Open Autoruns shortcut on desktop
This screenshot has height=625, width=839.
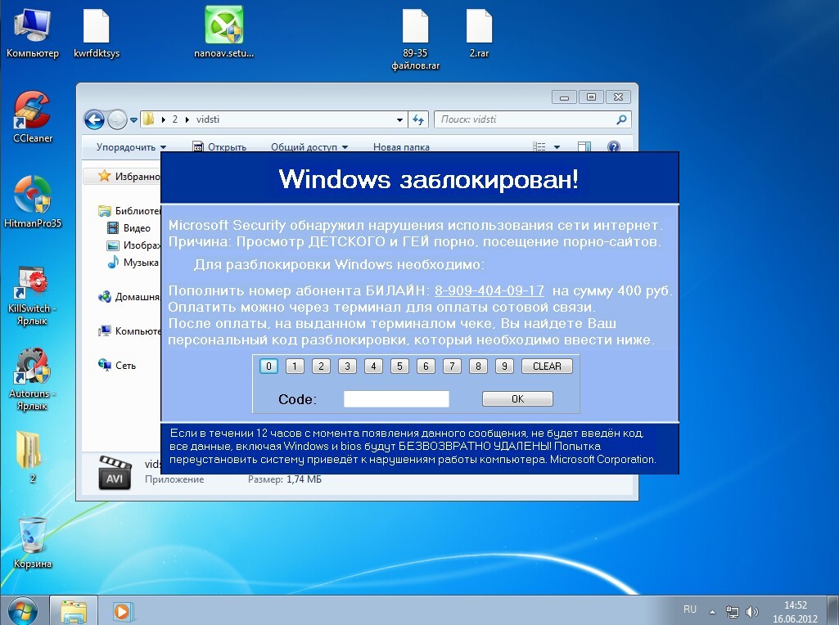(32, 379)
